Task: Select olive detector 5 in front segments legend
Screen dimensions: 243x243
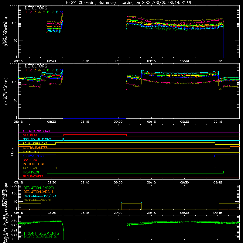Action: click(x=44, y=12)
